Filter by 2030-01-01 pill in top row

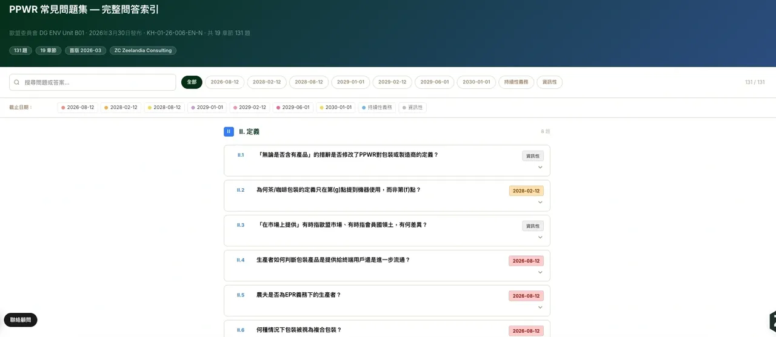[x=477, y=82]
